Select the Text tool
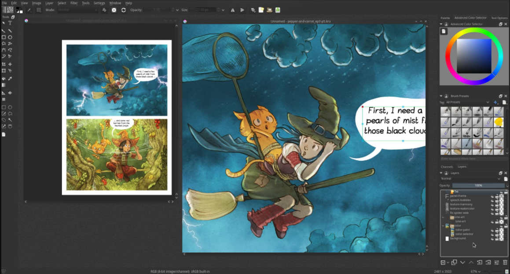 pyautogui.click(x=9, y=23)
